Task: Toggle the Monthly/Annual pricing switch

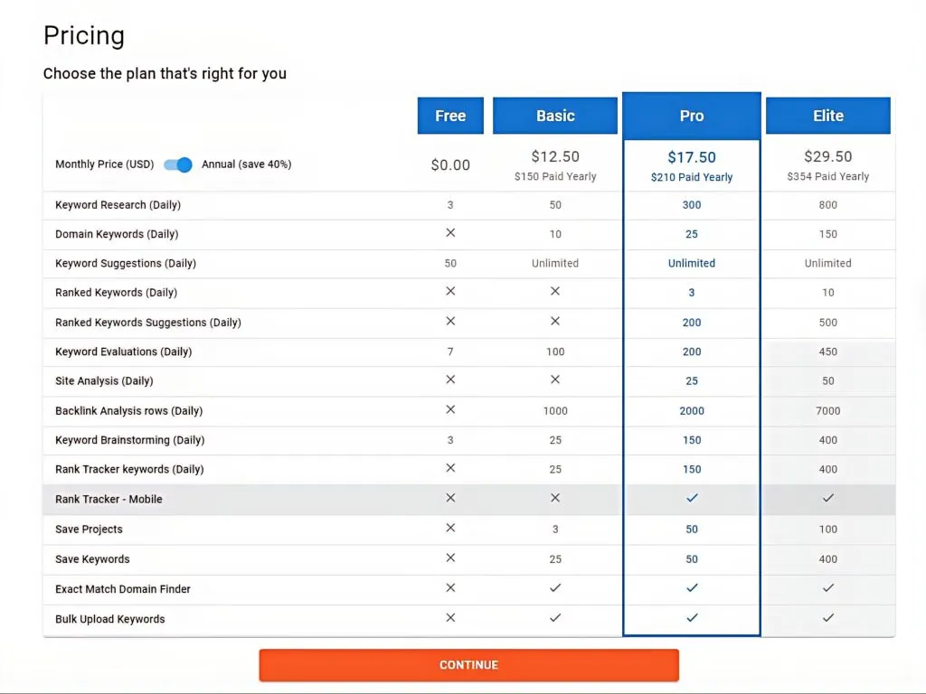Action: pyautogui.click(x=178, y=164)
